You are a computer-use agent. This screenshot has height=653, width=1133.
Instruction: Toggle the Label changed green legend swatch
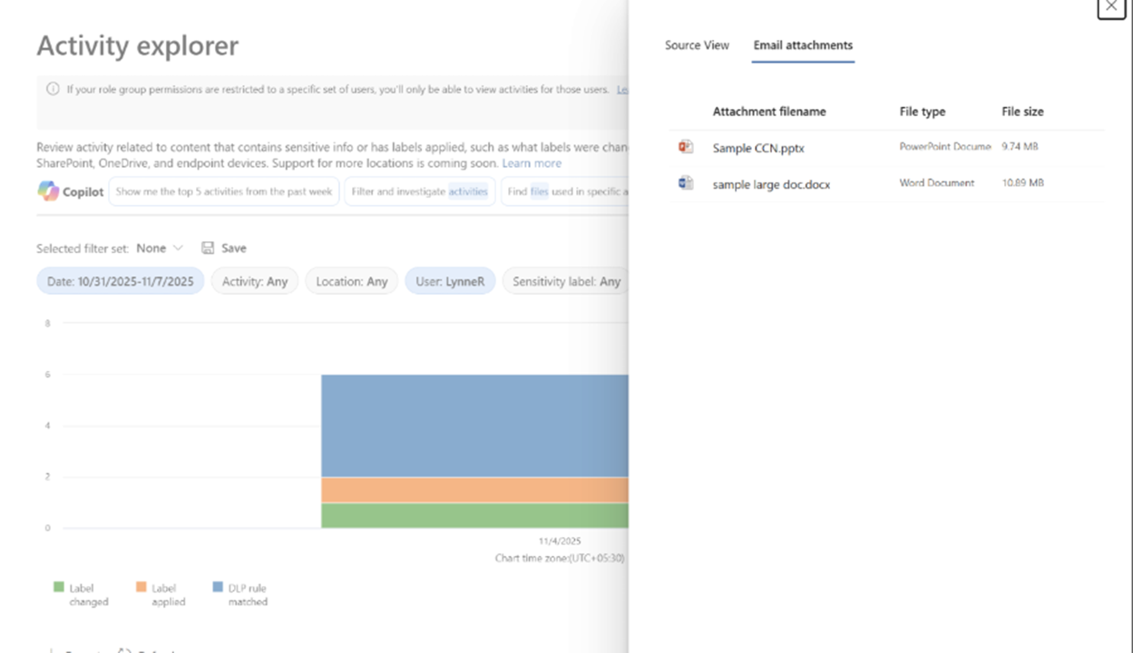(x=59, y=588)
